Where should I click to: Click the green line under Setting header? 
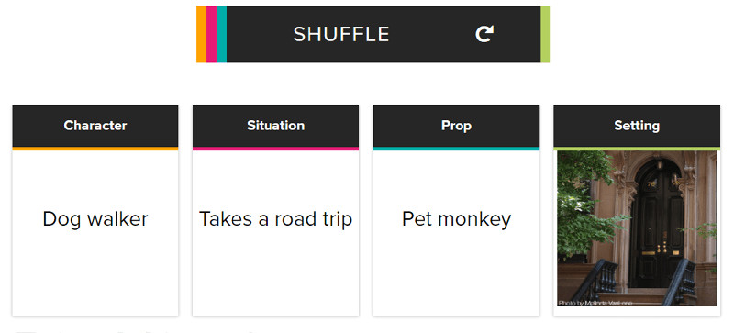click(637, 149)
